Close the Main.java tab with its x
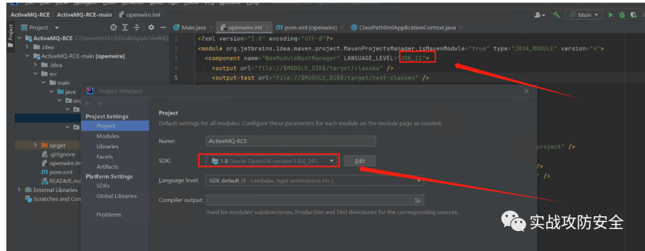This screenshot has height=251, width=645. pyautogui.click(x=211, y=27)
